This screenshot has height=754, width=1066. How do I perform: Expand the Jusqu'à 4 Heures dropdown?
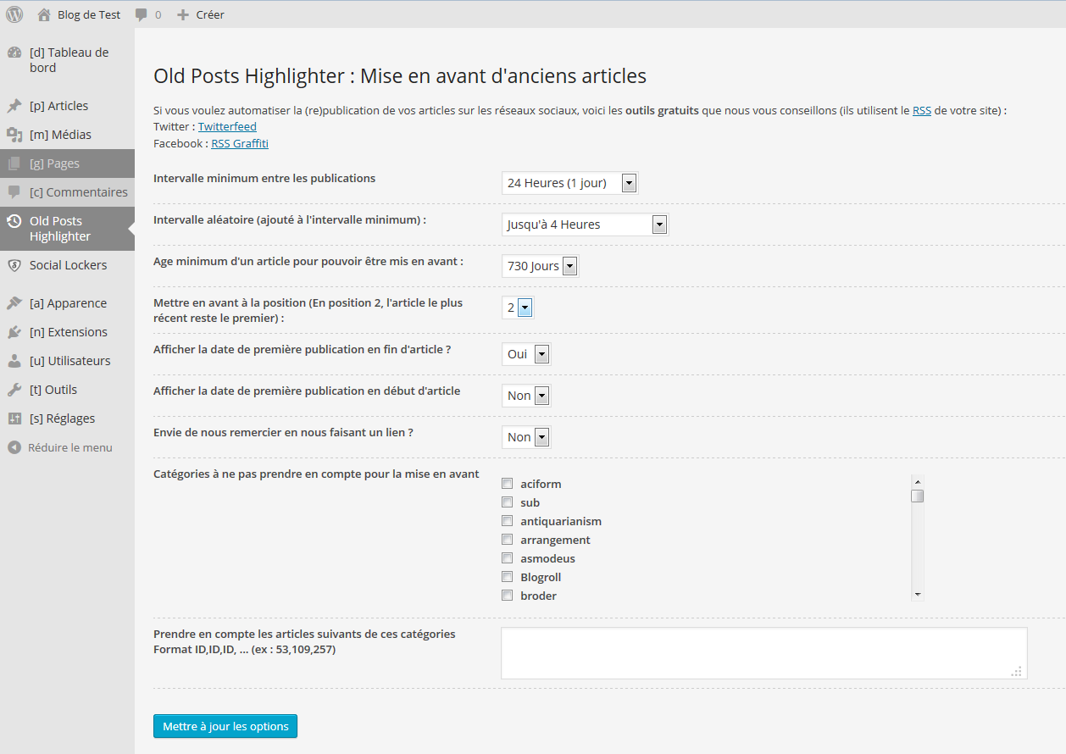point(585,225)
